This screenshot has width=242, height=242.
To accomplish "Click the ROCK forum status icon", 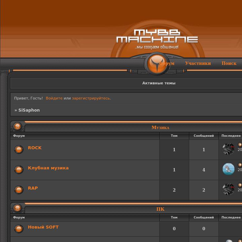I will click(19, 149).
